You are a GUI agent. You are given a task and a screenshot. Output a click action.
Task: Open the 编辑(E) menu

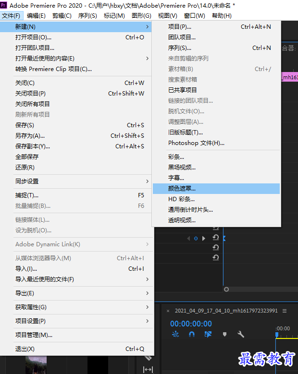(x=37, y=16)
